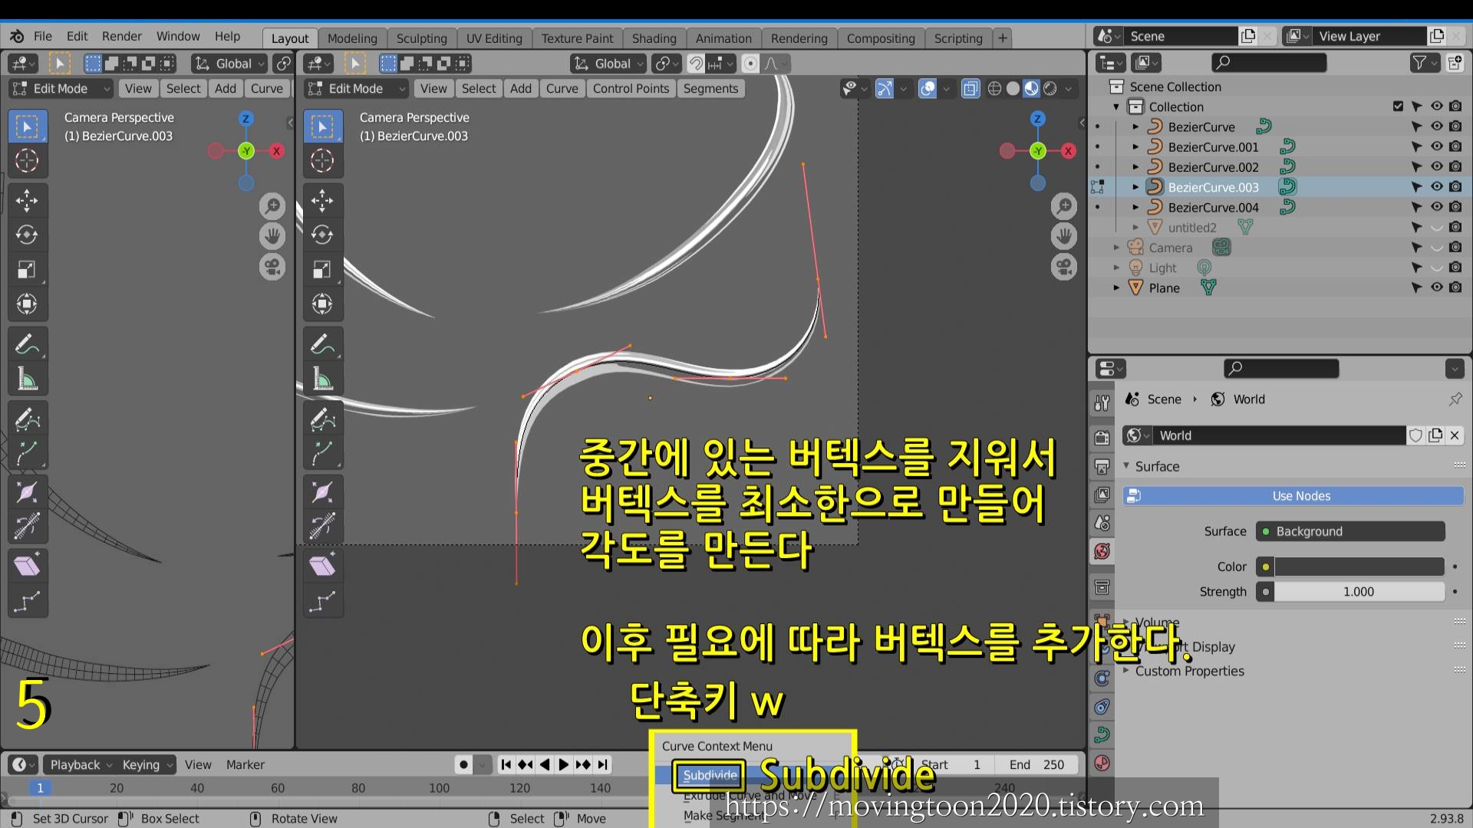Click Surface Background shader button
Screen dimensions: 1473x828
[1350, 531]
